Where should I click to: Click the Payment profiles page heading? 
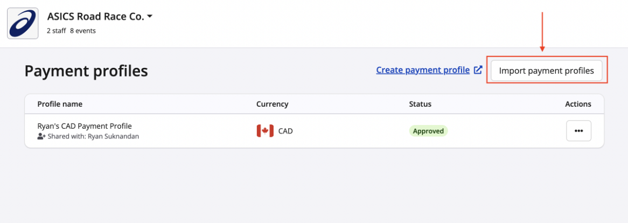(86, 71)
